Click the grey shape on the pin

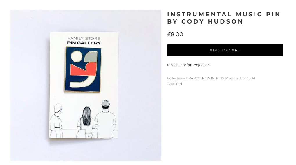(x=91, y=57)
